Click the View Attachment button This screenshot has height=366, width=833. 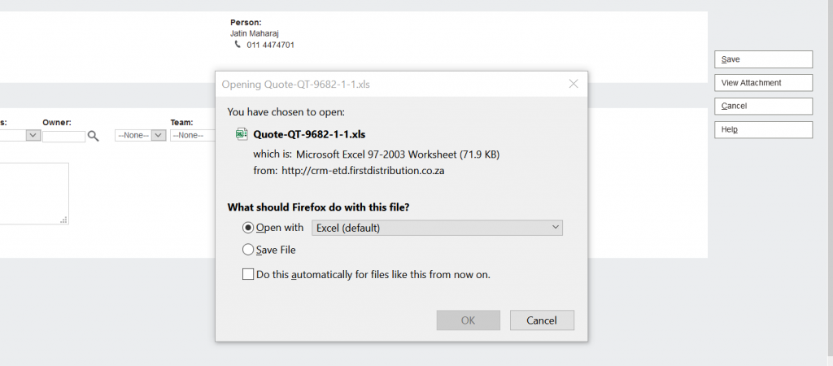click(x=763, y=83)
